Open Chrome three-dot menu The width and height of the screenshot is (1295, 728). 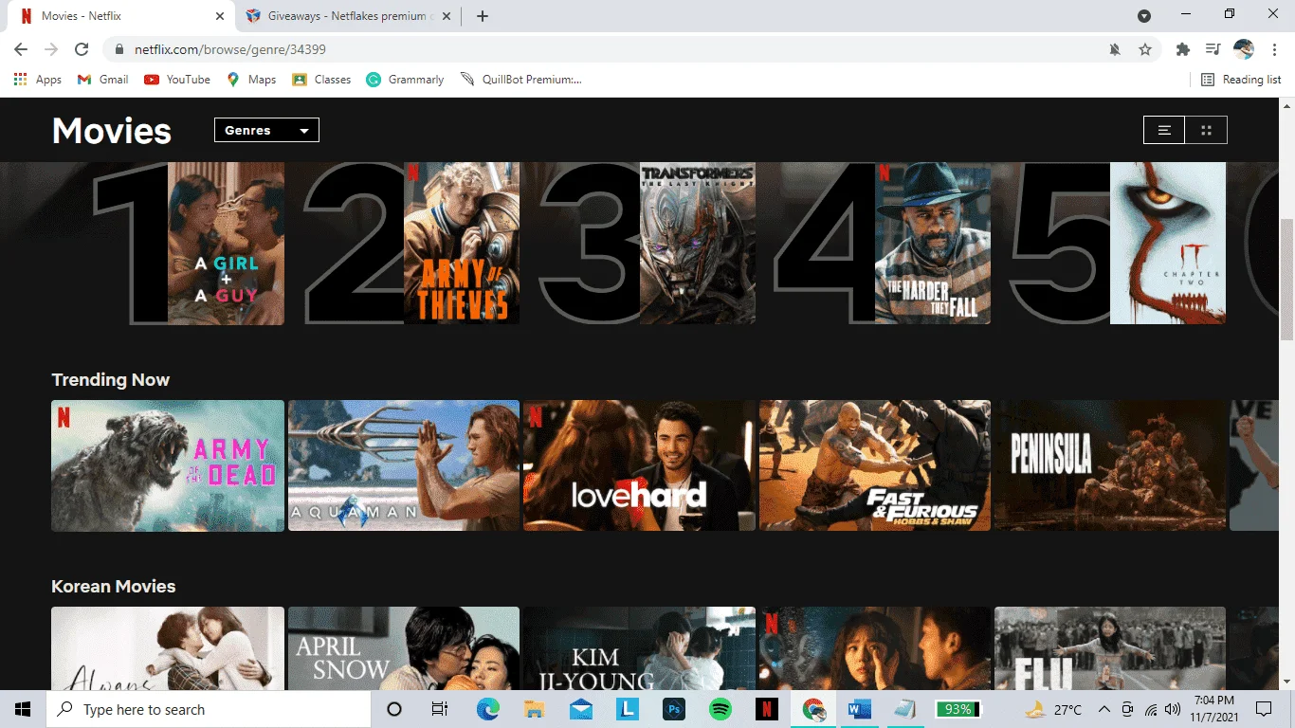pos(1274,49)
